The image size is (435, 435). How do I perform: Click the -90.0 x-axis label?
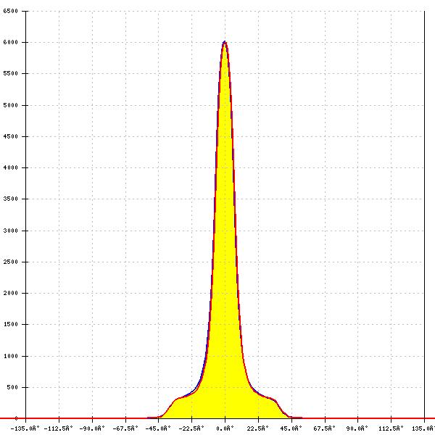pos(92,428)
